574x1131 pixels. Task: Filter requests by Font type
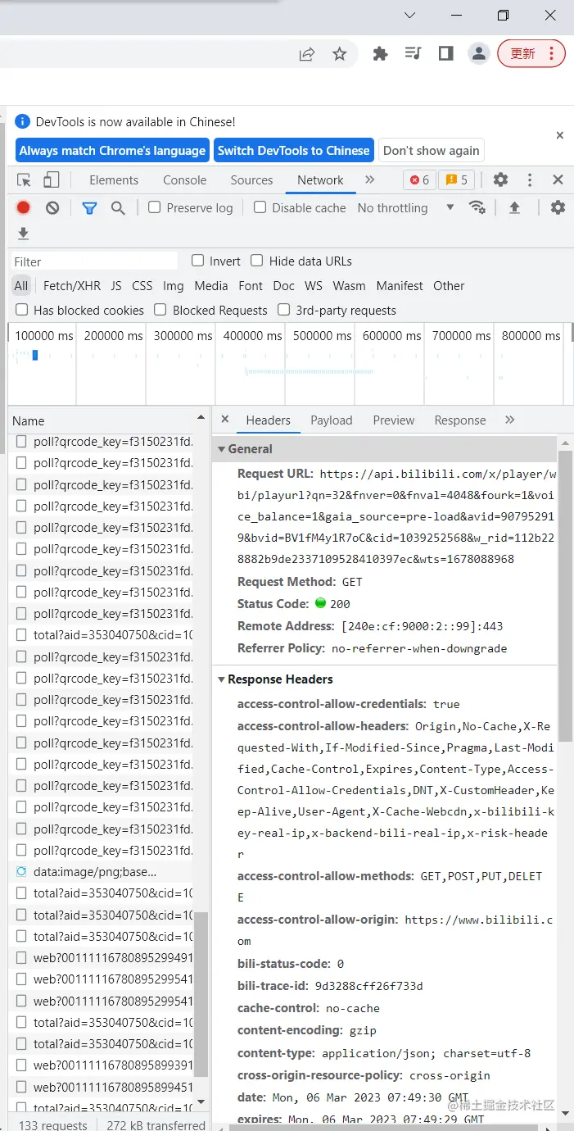[251, 286]
